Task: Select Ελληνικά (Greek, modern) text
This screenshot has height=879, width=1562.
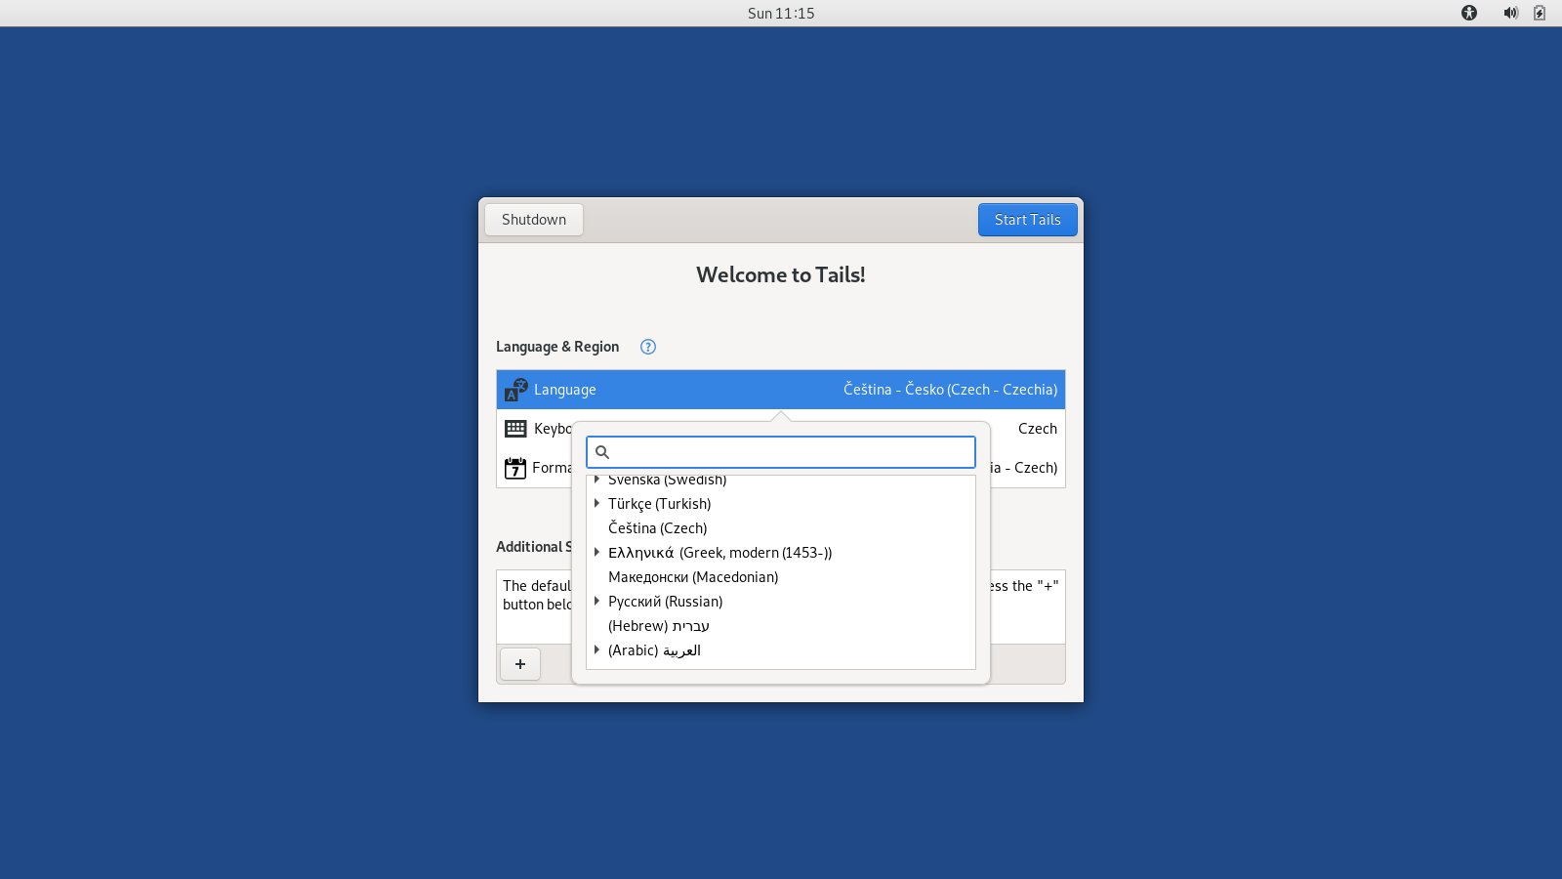Action: pos(720,553)
